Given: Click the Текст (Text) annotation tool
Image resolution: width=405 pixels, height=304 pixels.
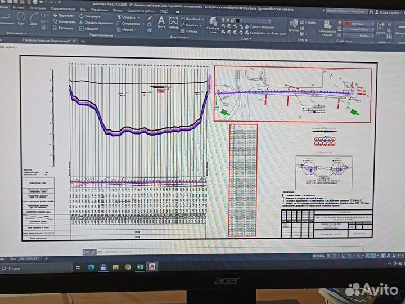Looking at the screenshot, I should coord(161,23).
